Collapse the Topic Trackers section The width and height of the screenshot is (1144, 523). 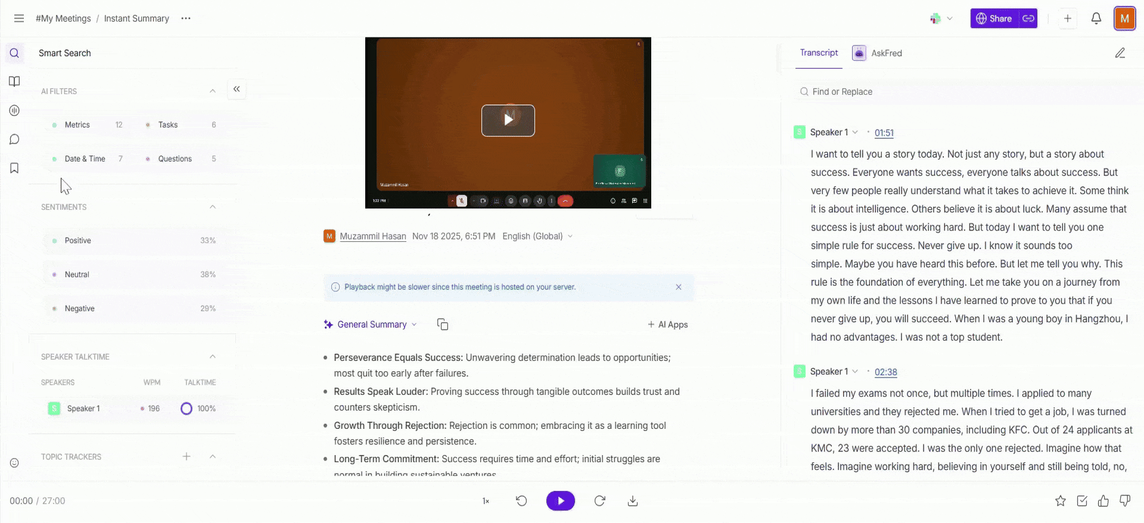click(213, 457)
